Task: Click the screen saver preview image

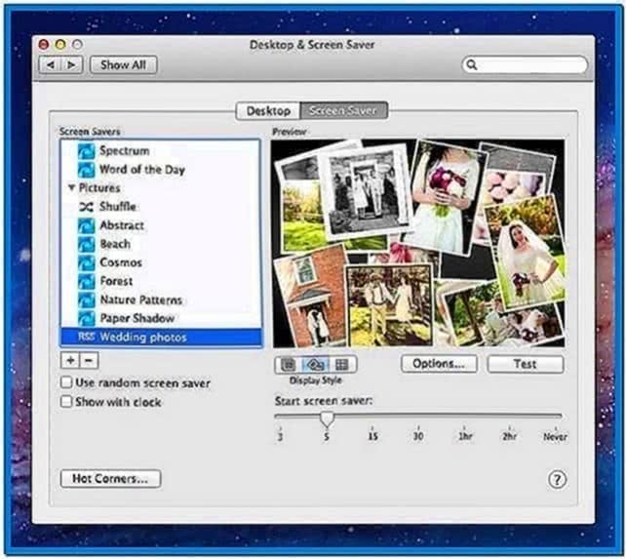Action: (418, 243)
